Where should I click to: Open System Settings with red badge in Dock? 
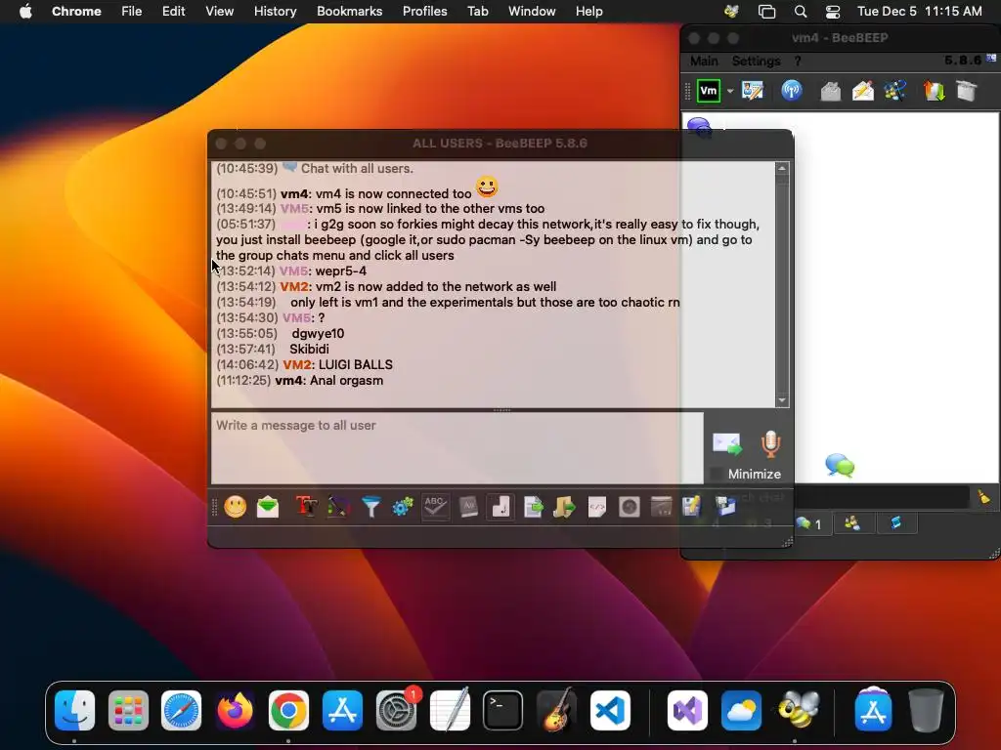point(396,710)
